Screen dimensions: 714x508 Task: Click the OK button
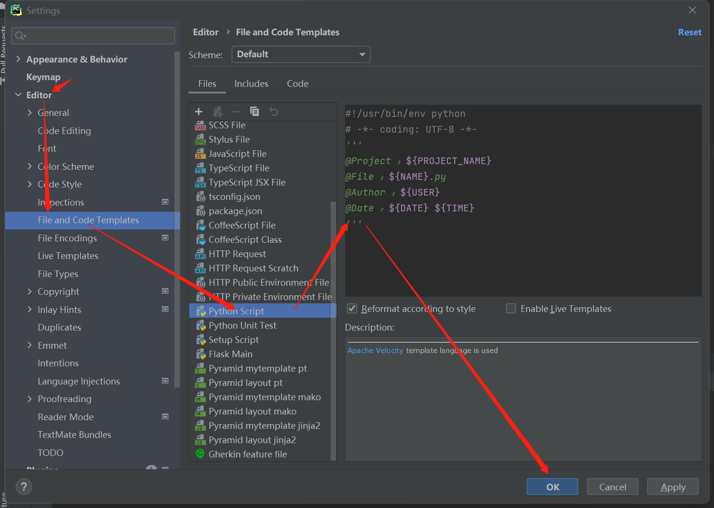pyautogui.click(x=553, y=487)
